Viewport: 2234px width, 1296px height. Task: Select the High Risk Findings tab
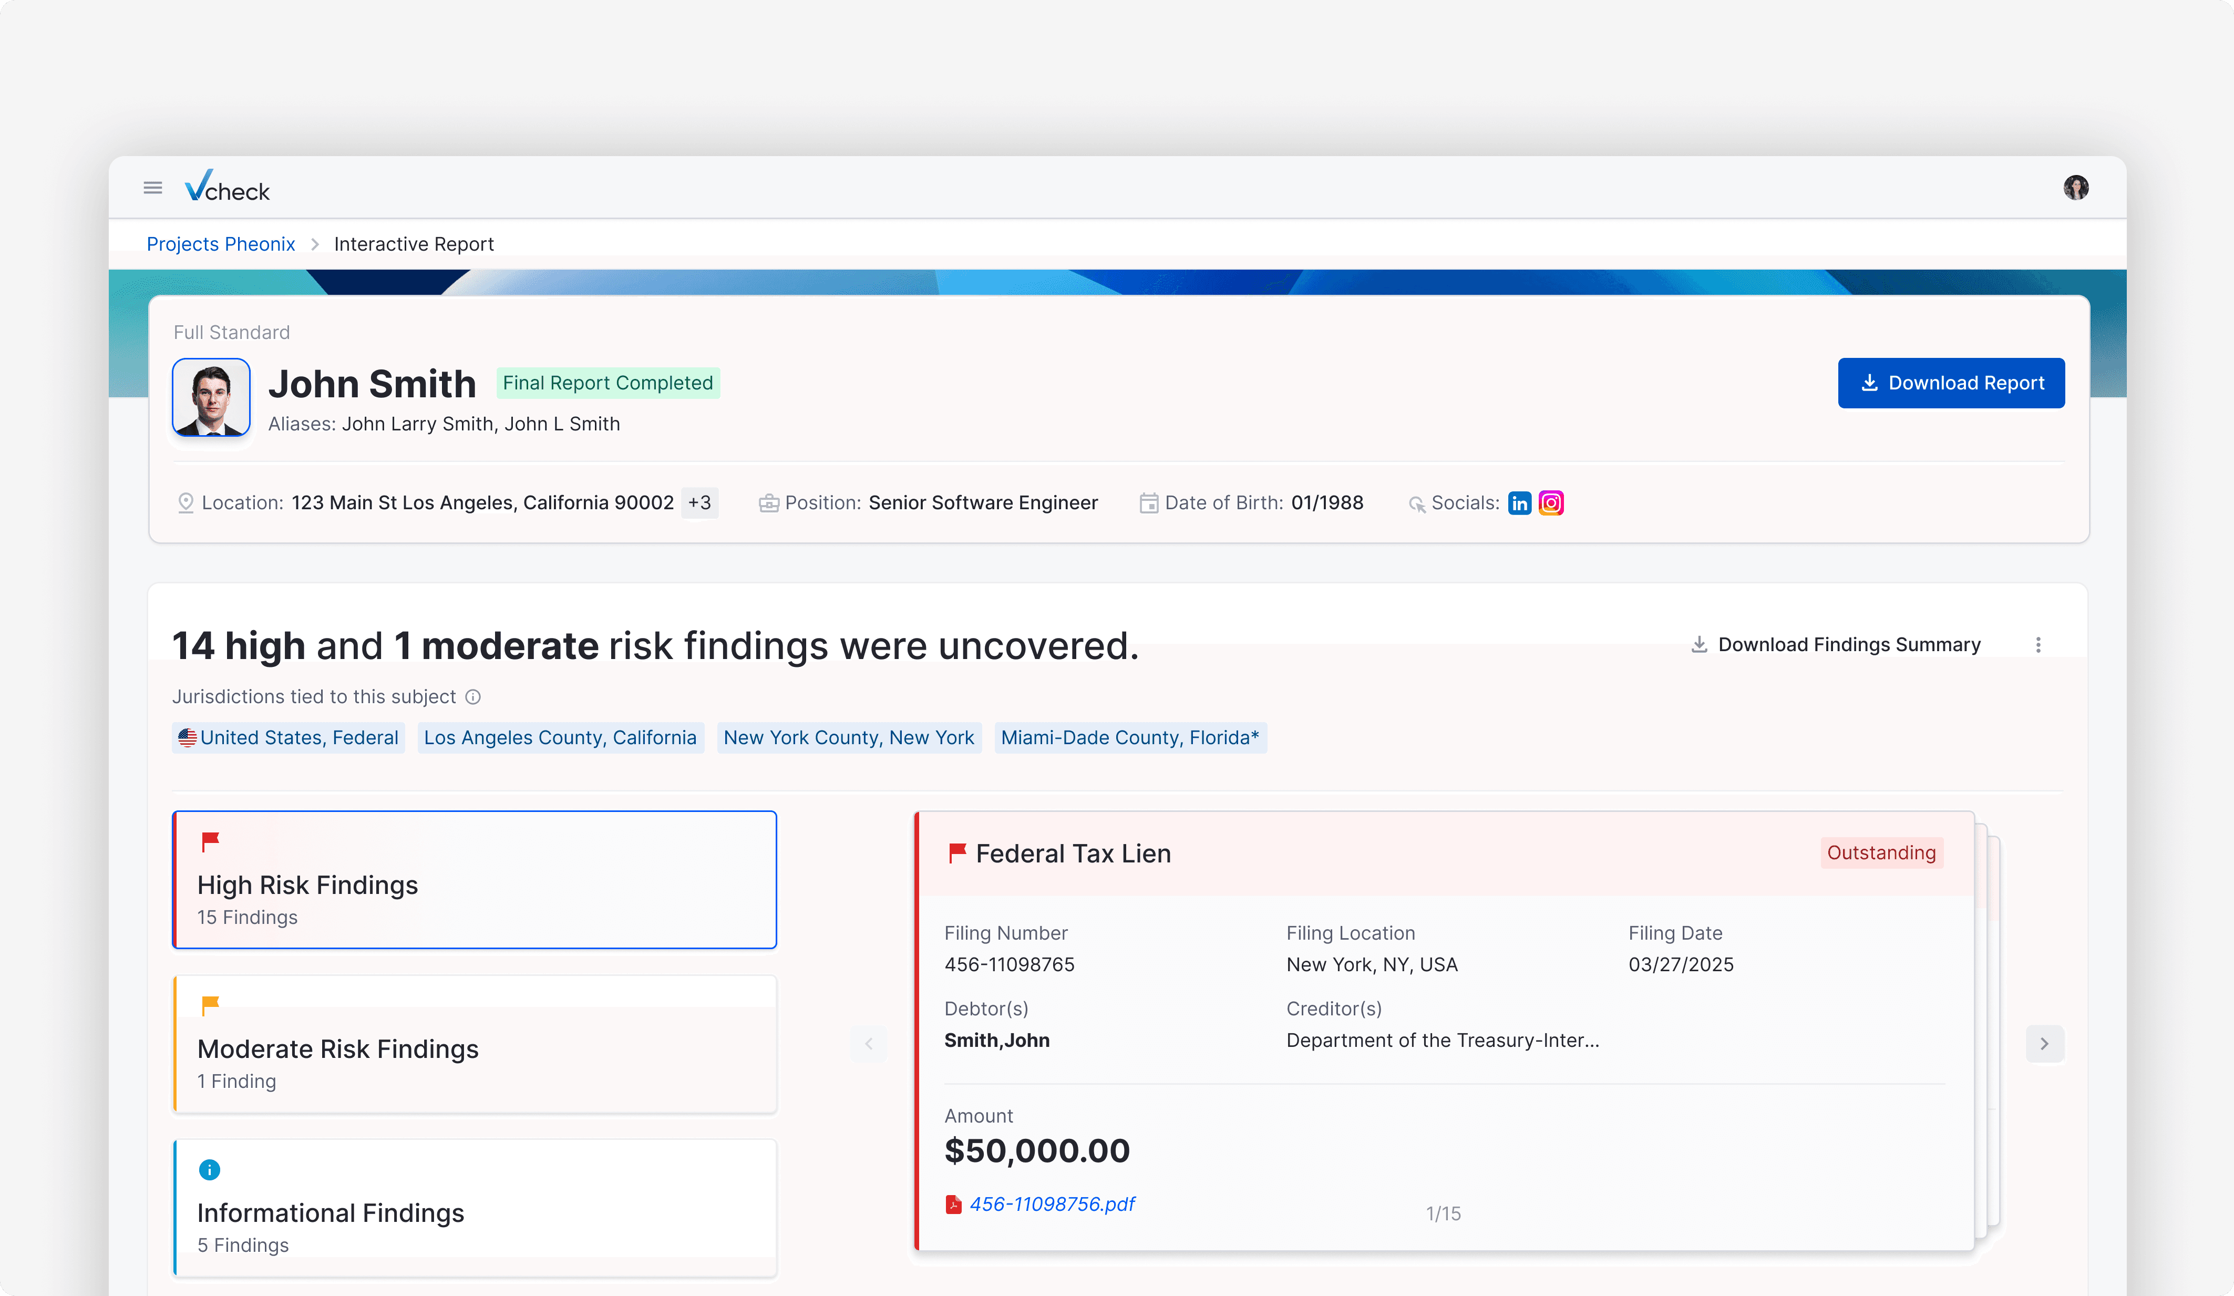[474, 879]
